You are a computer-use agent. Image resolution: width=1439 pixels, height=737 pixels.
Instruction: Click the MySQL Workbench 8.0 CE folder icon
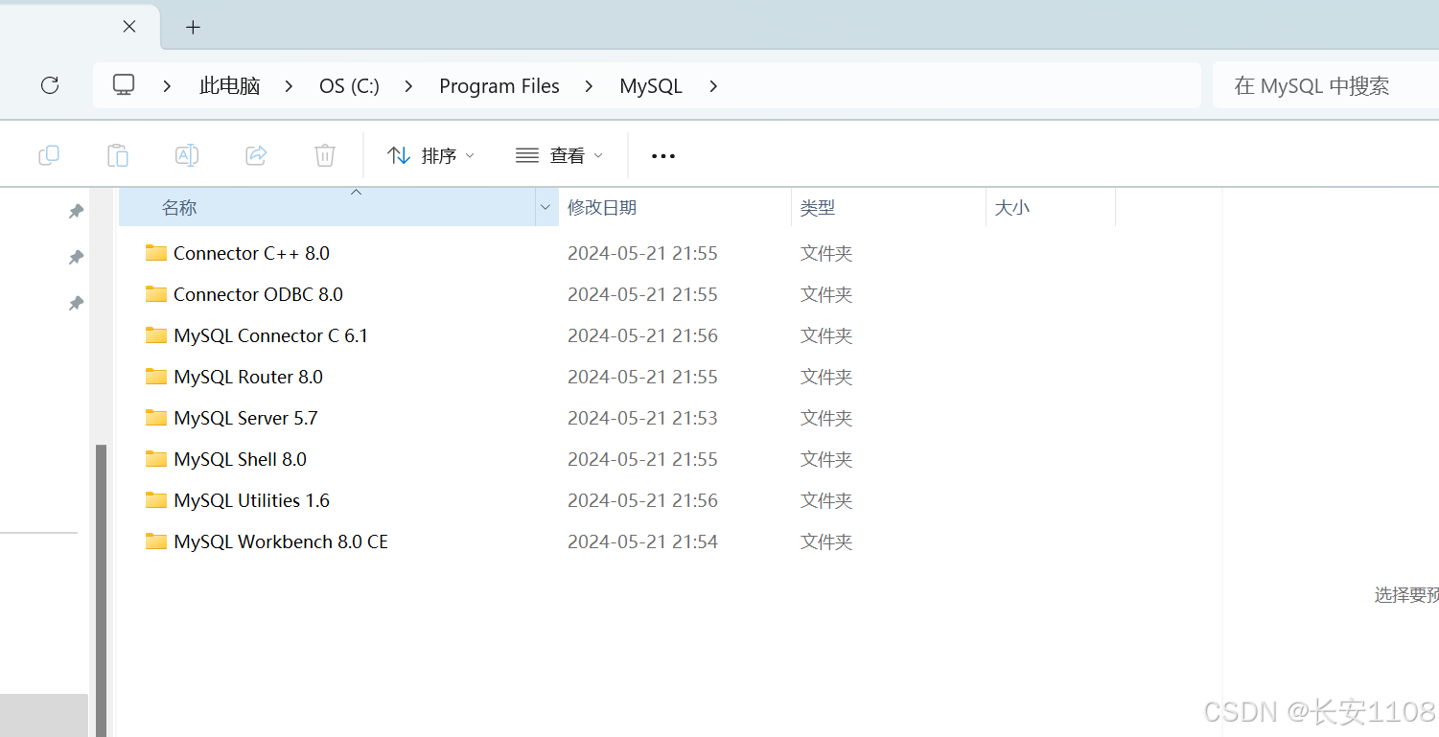tap(156, 541)
